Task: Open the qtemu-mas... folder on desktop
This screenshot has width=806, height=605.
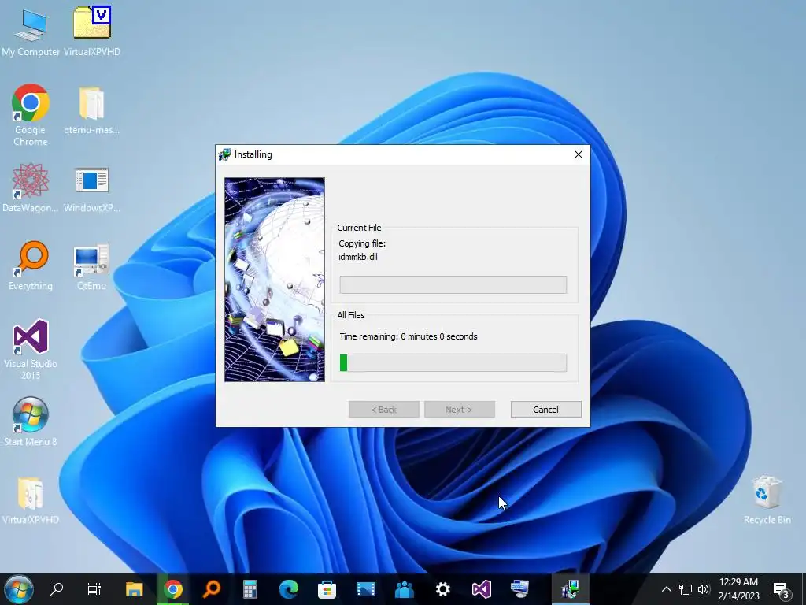Action: [91, 110]
